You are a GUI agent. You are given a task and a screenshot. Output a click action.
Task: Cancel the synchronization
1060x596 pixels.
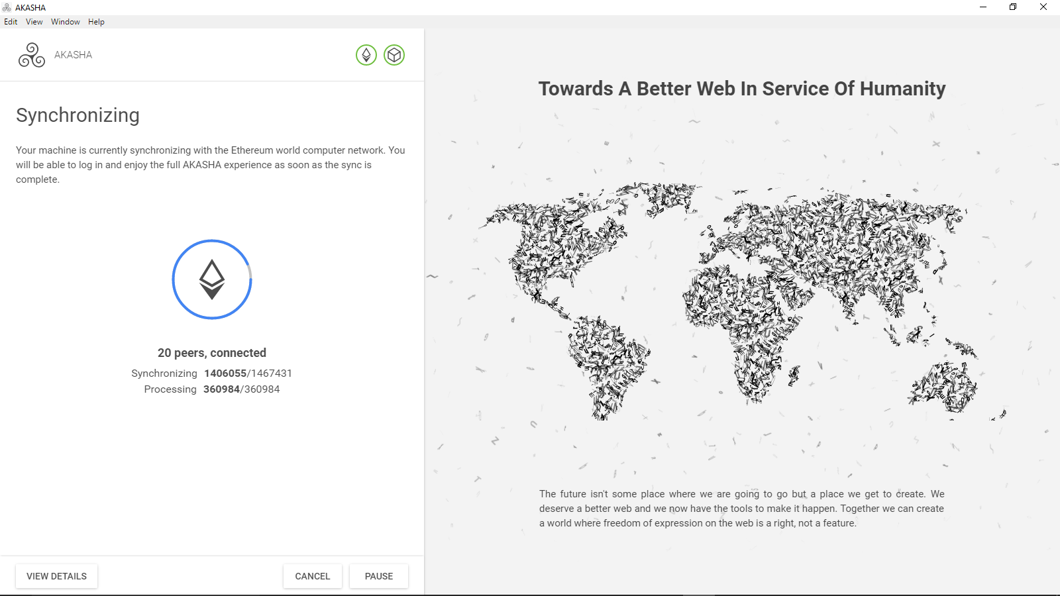313,576
